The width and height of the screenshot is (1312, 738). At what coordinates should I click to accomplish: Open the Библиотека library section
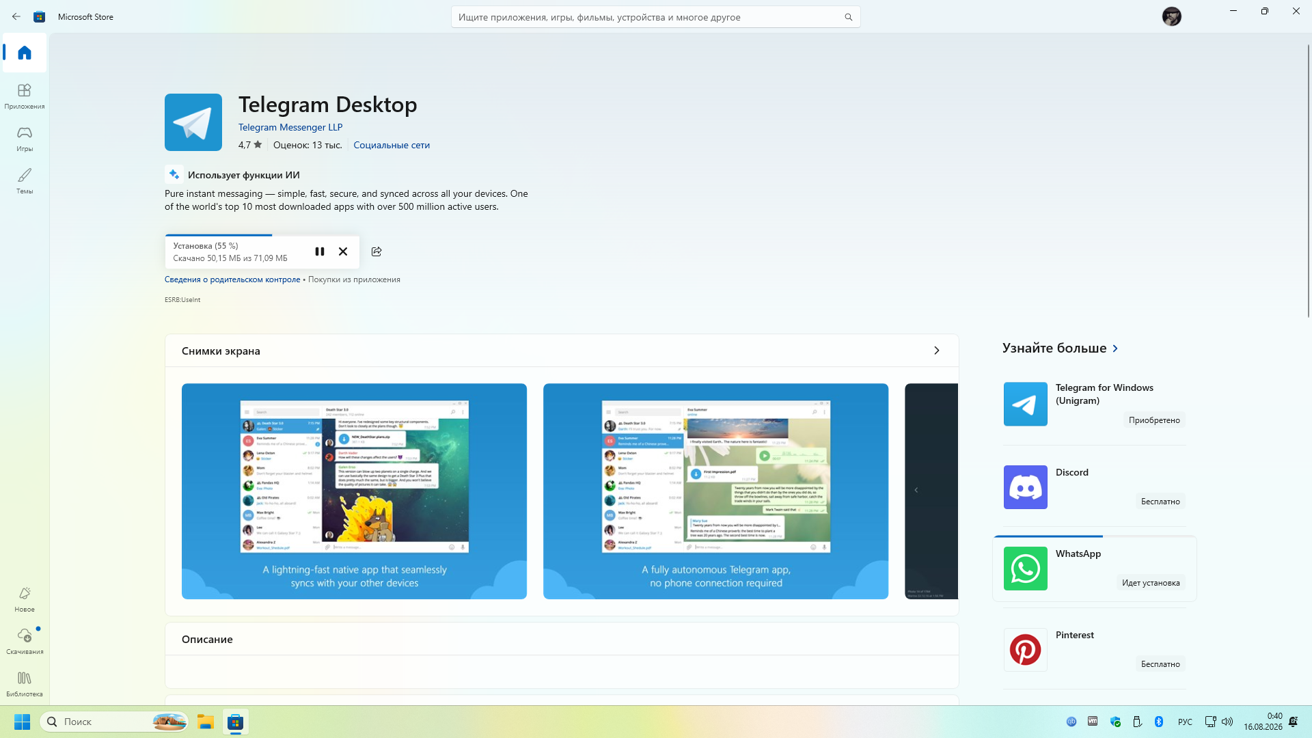25,684
